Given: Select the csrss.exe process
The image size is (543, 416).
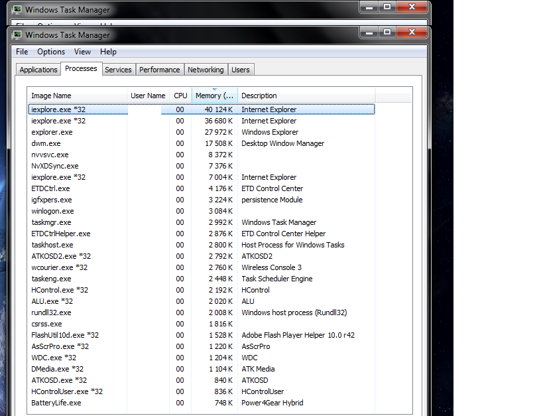Looking at the screenshot, I should 201,324.
